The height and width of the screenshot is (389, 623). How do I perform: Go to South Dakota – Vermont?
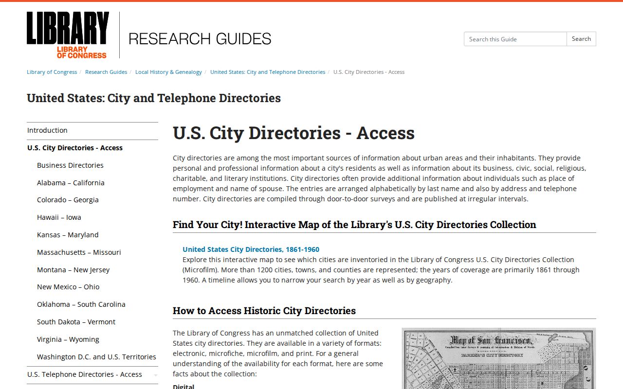coord(76,322)
